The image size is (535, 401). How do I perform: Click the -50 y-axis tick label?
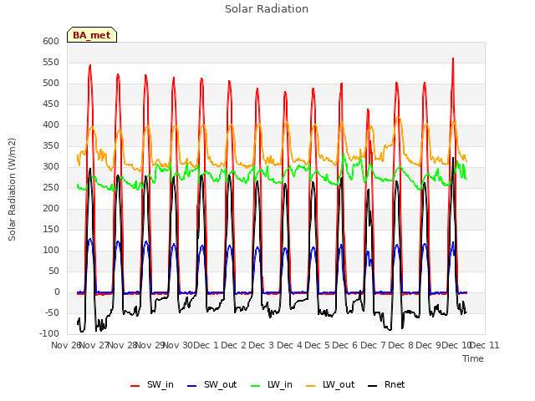52,312
